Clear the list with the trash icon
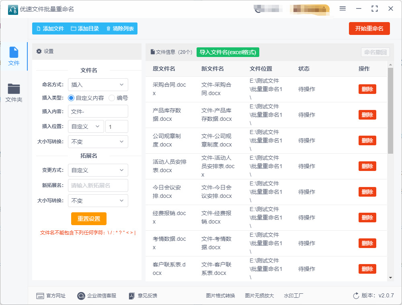The width and height of the screenshot is (402, 305). (x=108, y=29)
